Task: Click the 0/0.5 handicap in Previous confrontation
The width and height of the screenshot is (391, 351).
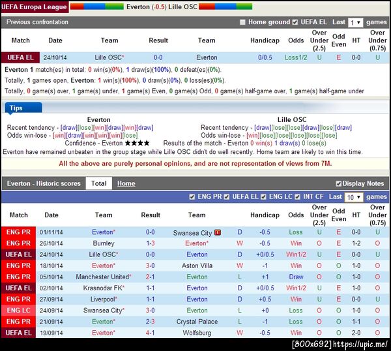Action: [265, 57]
